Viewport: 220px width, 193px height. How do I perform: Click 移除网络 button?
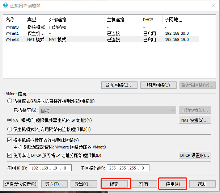point(158,85)
